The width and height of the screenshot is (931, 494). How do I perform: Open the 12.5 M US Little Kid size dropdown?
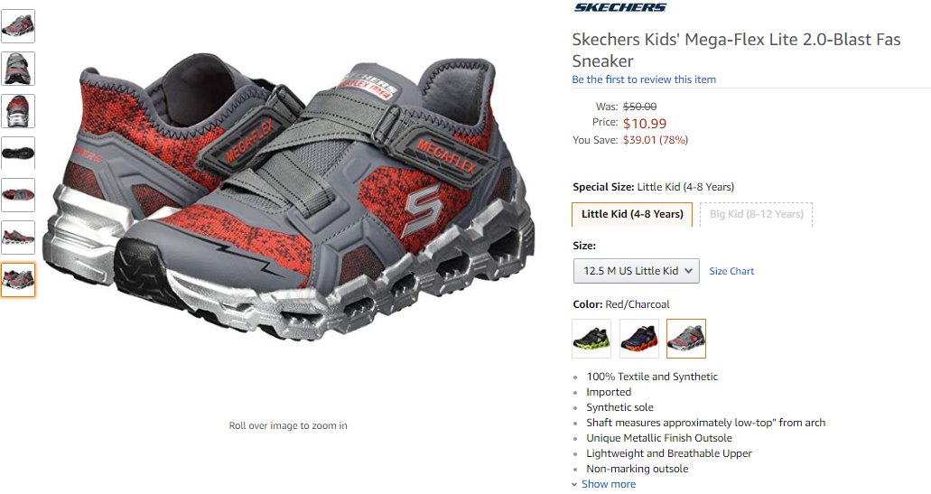[x=637, y=271]
